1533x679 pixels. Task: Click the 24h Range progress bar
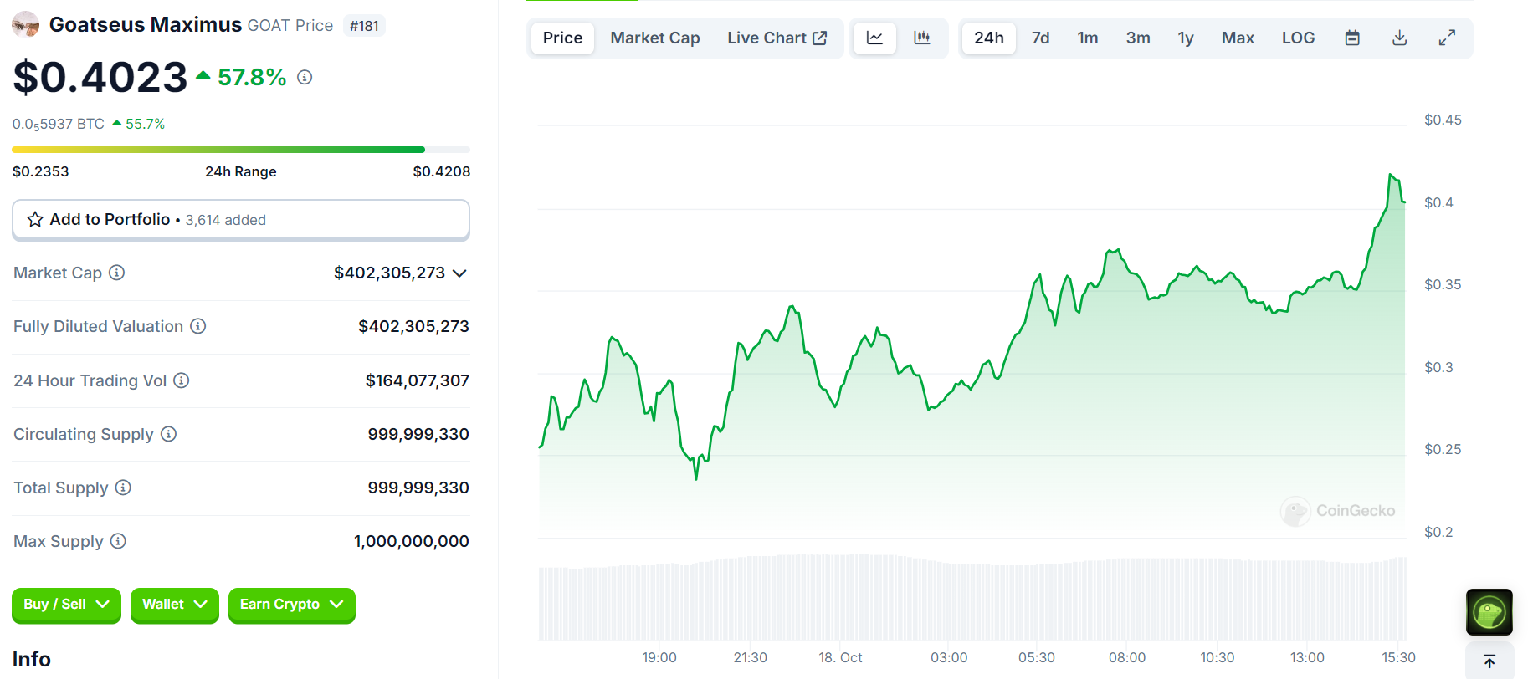coord(241,150)
